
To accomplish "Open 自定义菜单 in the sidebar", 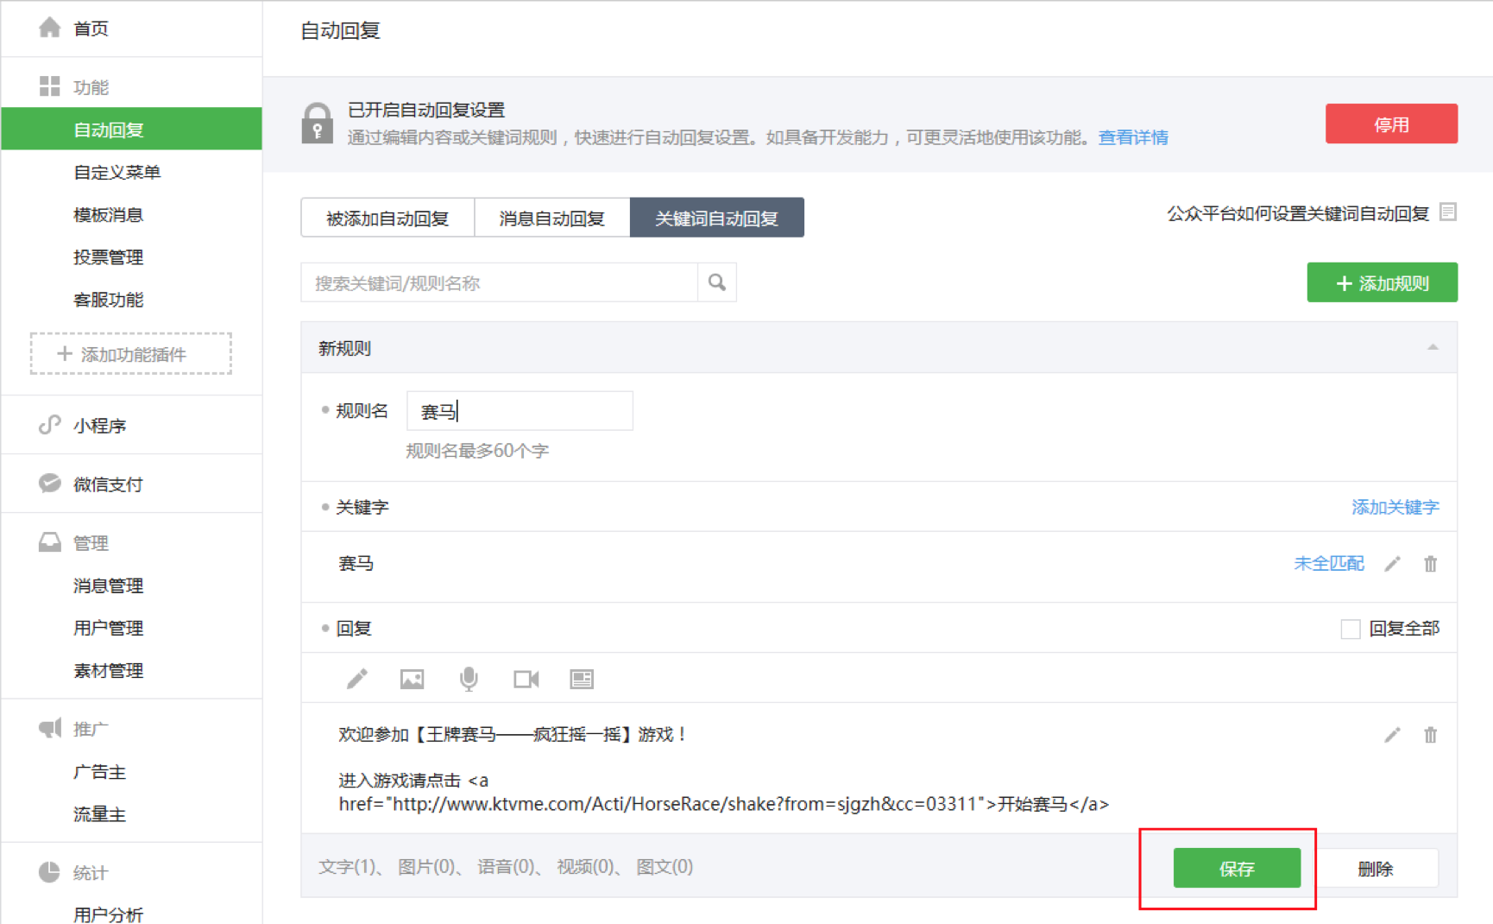I will click(117, 172).
